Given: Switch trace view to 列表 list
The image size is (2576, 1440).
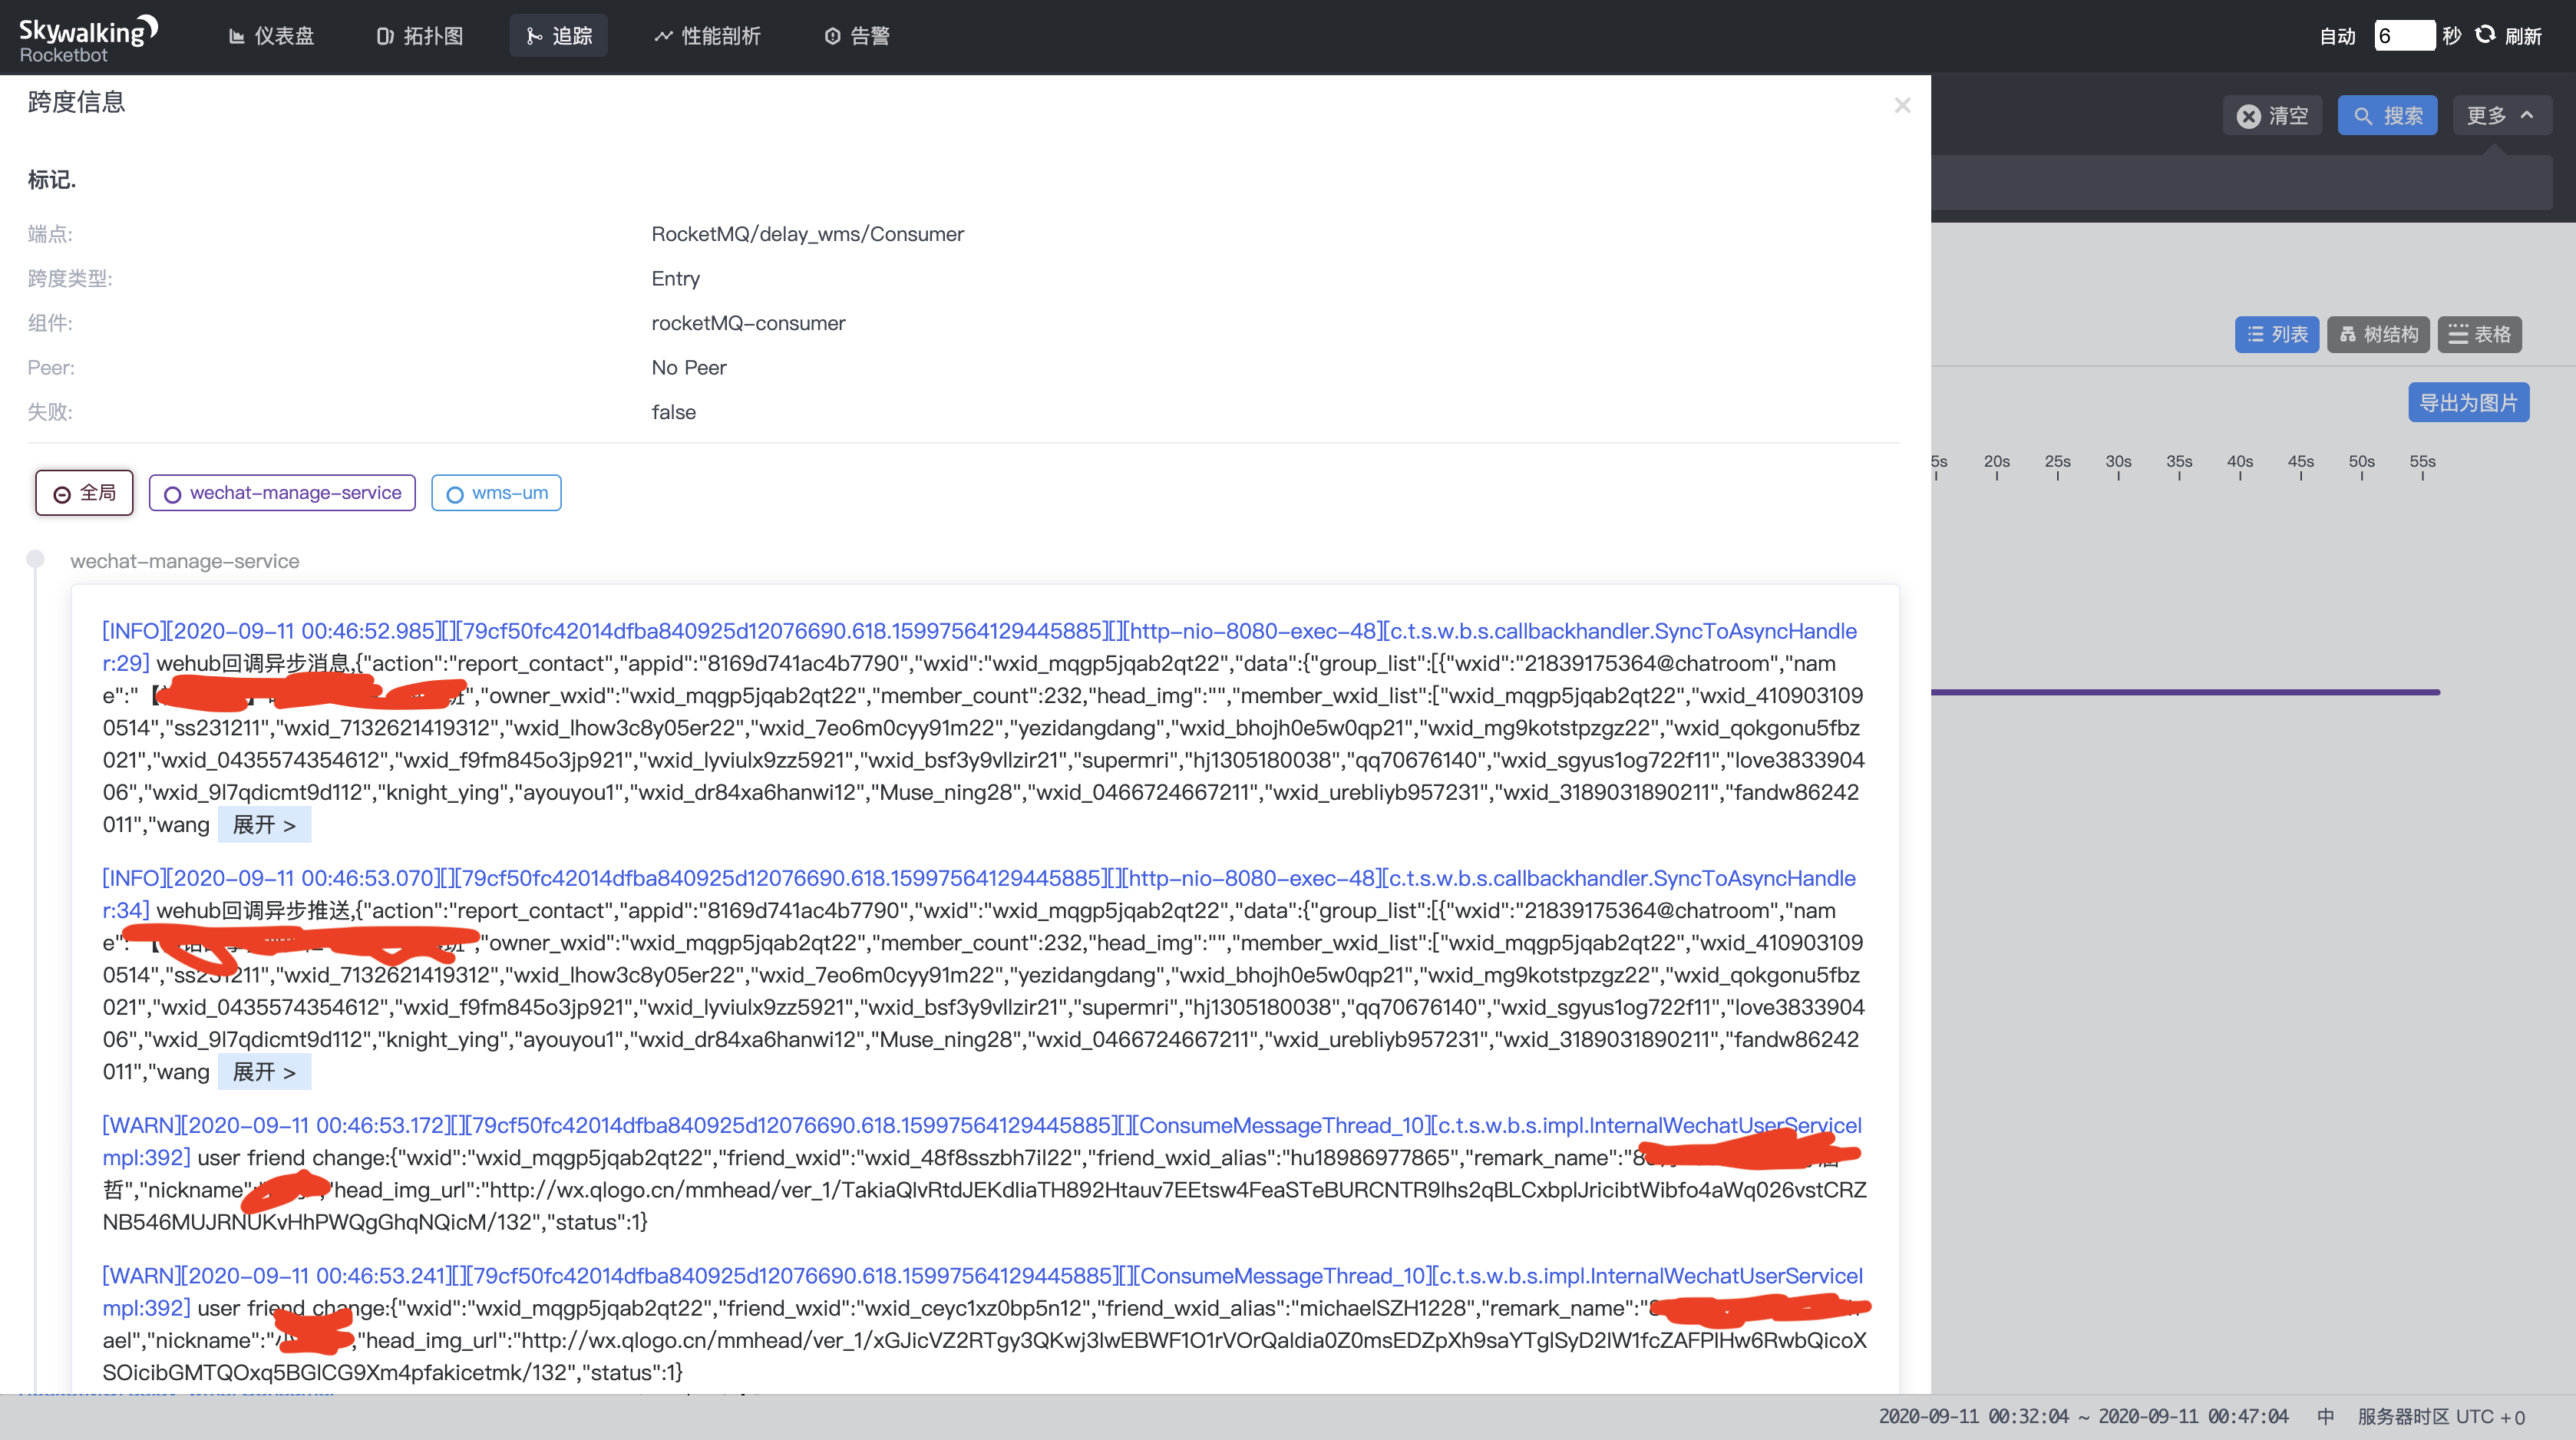Looking at the screenshot, I should point(2276,334).
